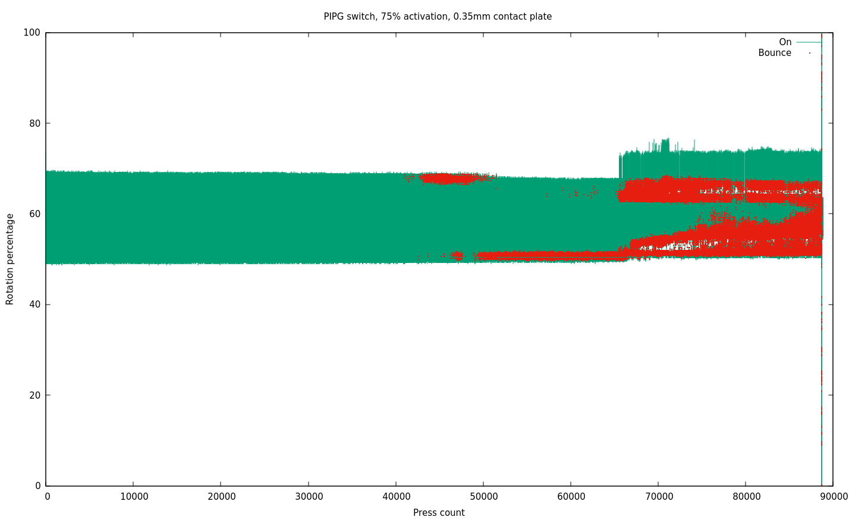
Task: Click the 20000 tick label on x-axis
Action: [x=221, y=497]
